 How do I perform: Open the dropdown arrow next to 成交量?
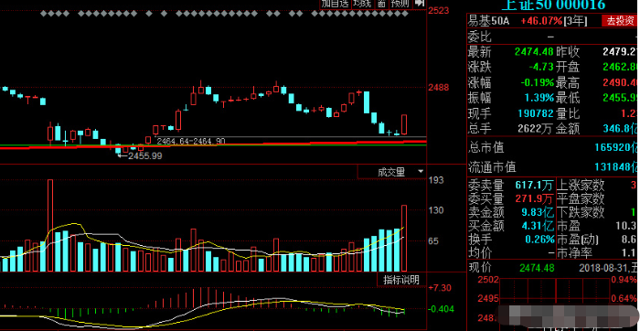[421, 172]
